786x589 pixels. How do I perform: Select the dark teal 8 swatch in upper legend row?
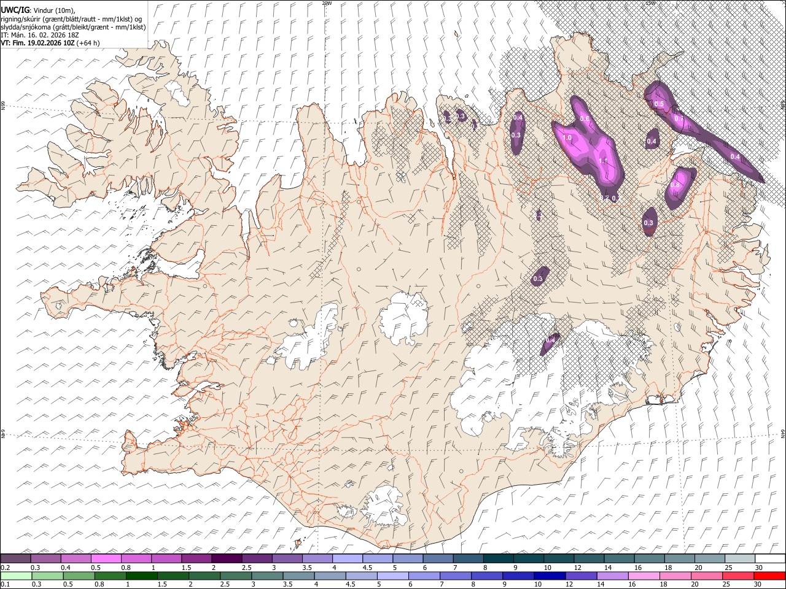click(498, 558)
